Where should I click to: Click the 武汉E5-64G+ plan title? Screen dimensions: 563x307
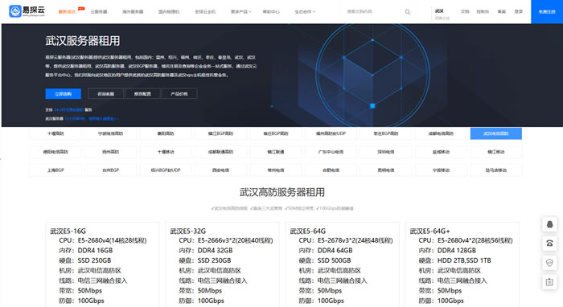pos(429,231)
